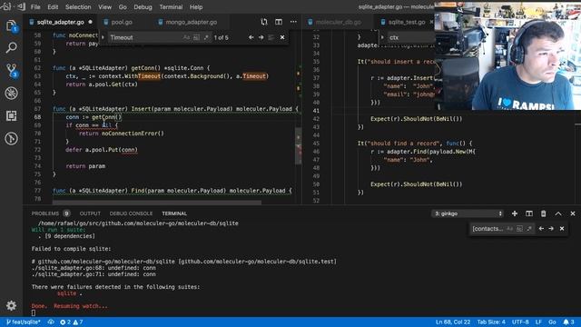The width and height of the screenshot is (581, 327).
Task: Open the Terminal menu
Action: pyautogui.click(x=171, y=7)
